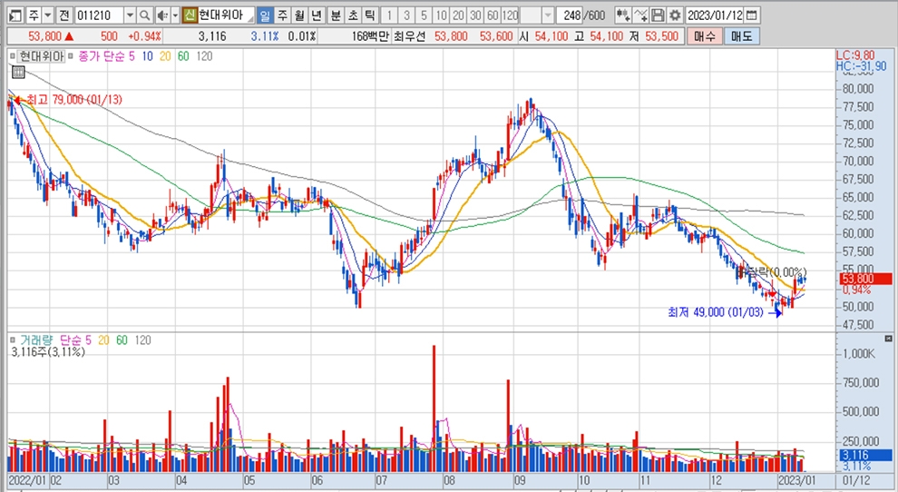Click the speaker sound icon
The width and height of the screenshot is (898, 492).
161,15
